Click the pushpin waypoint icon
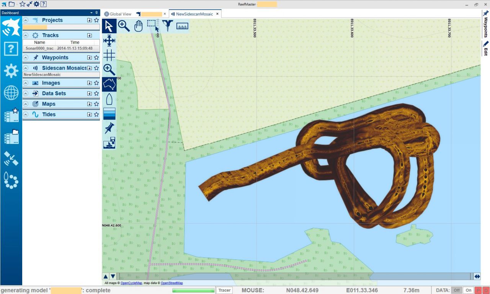 click(109, 128)
